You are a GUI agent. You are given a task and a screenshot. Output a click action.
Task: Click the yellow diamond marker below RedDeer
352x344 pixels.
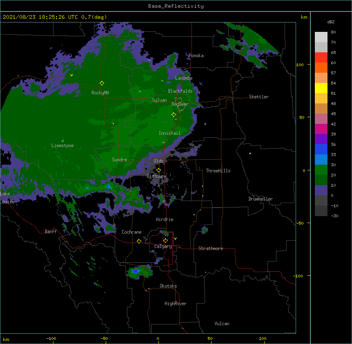coord(174,115)
